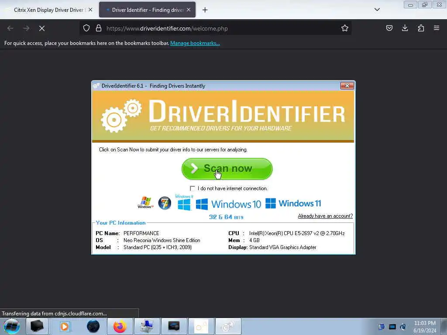Select CPU value Intel Xeon E5-2697 v2
The width and height of the screenshot is (447, 335).
[x=297, y=233]
